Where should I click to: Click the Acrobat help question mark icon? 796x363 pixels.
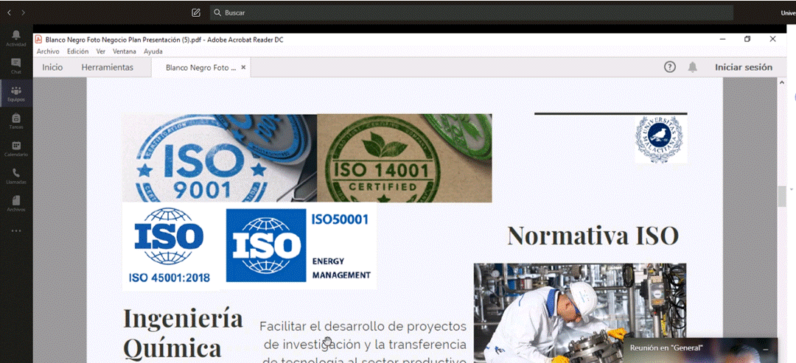669,67
